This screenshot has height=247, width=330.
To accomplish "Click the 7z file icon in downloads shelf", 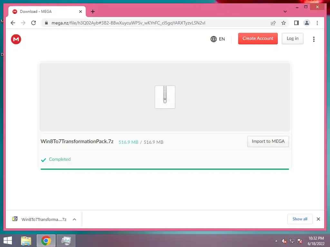I will [15, 219].
